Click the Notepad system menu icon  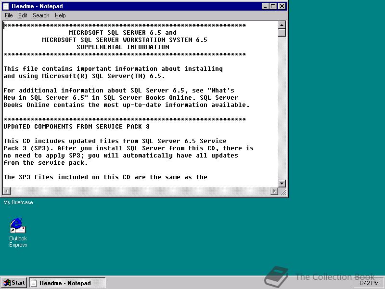6,6
